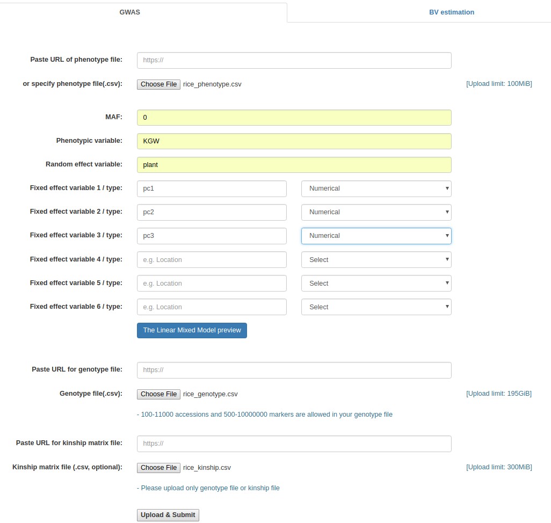551x523 pixels.
Task: Click Upload & Submit button
Action: tap(168, 515)
